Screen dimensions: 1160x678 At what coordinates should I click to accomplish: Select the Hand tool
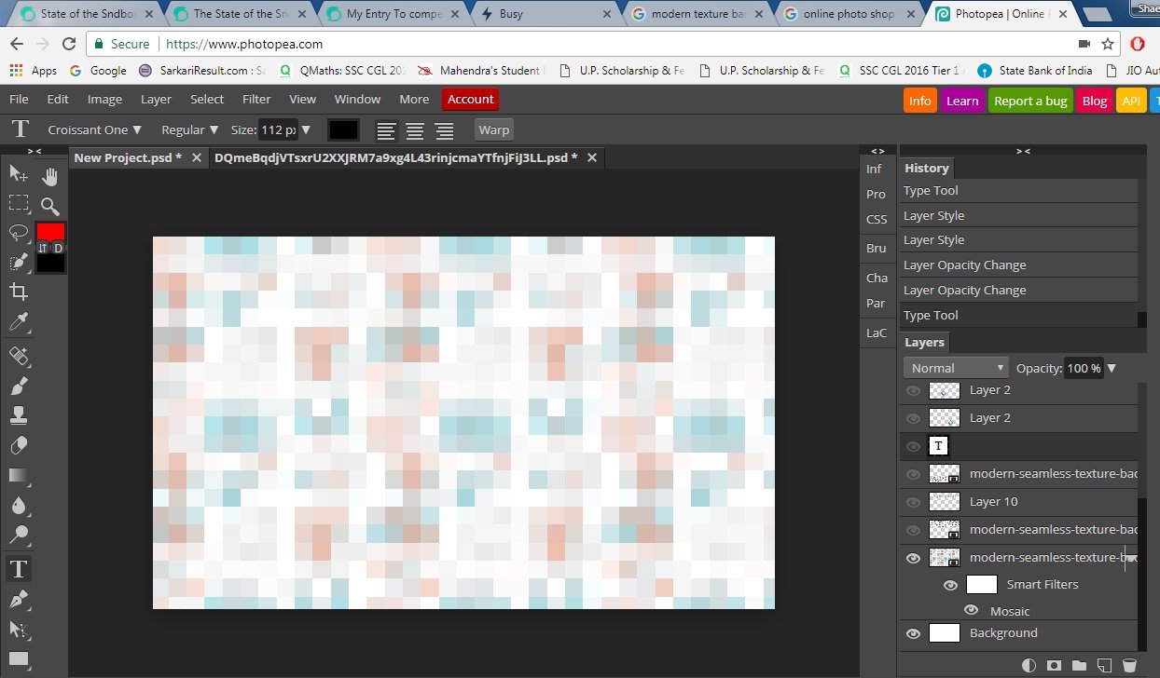(50, 175)
